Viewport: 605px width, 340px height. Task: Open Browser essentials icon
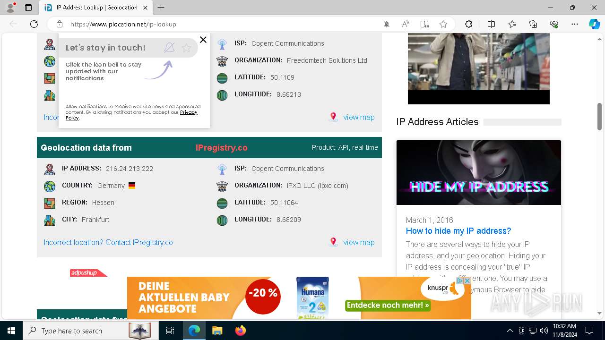click(554, 24)
